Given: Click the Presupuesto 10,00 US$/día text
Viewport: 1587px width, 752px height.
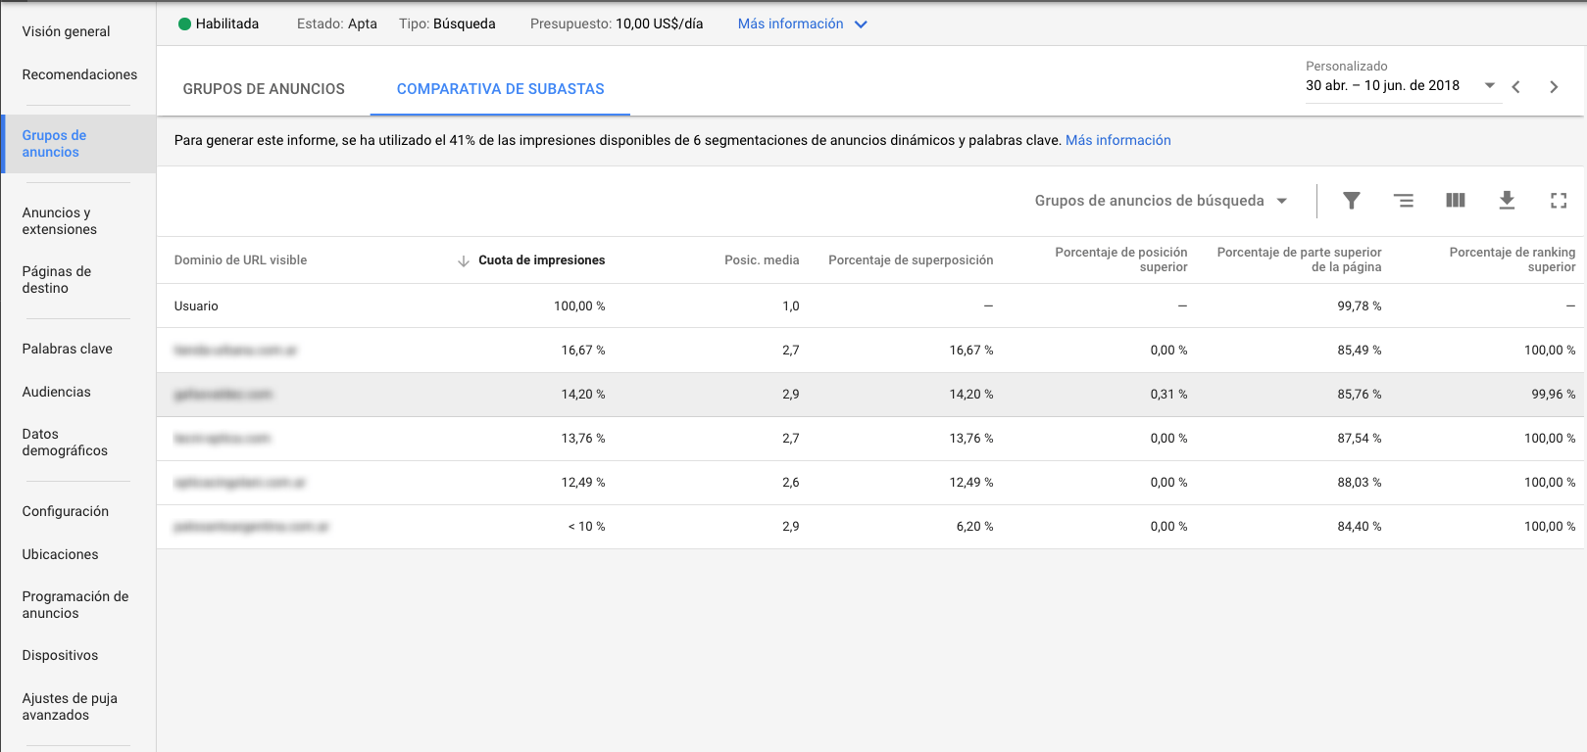Looking at the screenshot, I should pyautogui.click(x=617, y=24).
